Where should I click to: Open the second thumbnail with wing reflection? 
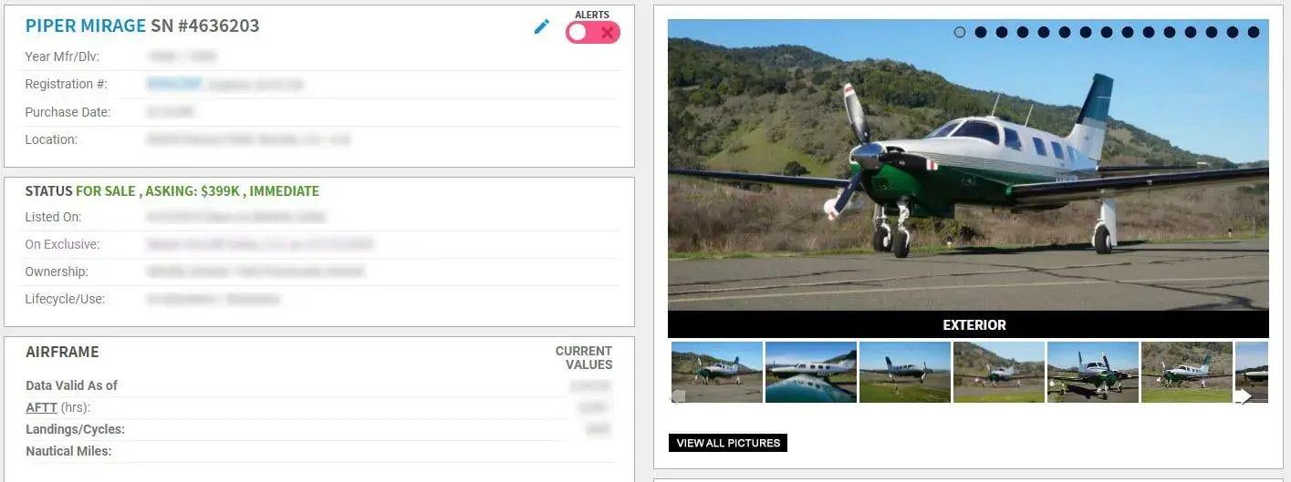tap(810, 372)
